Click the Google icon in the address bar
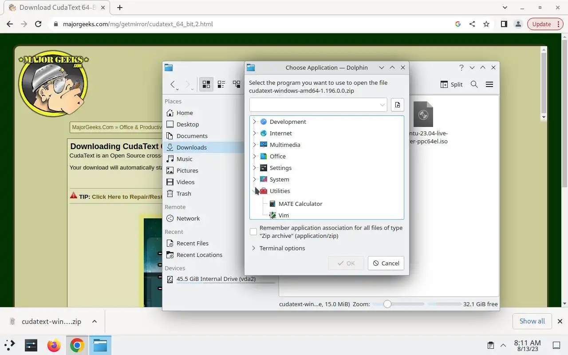The image size is (568, 355). pos(458,24)
